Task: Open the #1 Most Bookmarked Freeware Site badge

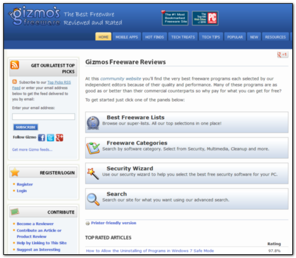Action: [x=175, y=18]
